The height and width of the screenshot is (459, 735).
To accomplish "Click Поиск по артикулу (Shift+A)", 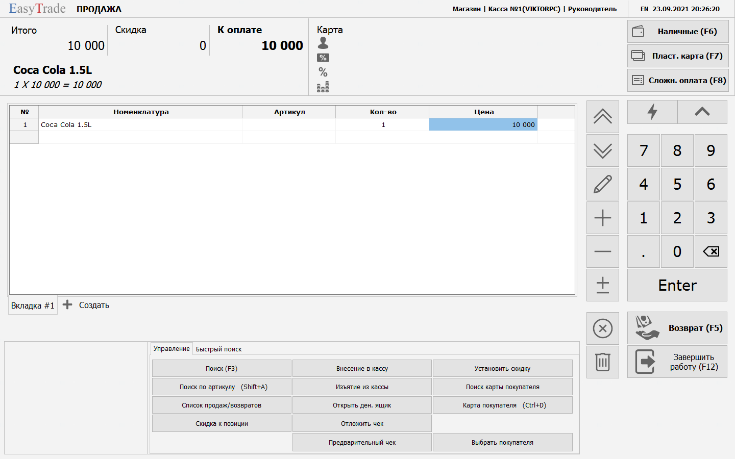I will [222, 387].
